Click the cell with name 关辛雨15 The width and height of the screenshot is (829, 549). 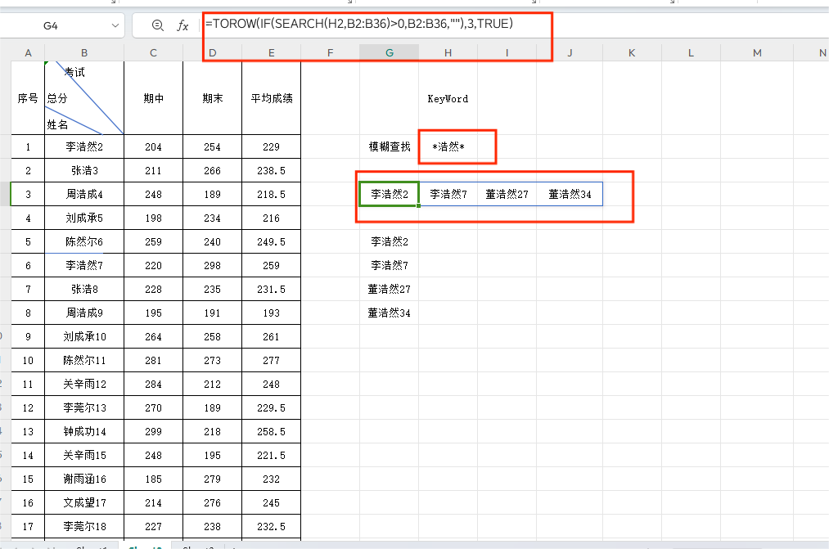[84, 456]
